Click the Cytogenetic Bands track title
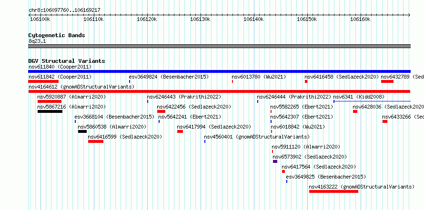424x210 pixels. (57, 35)
